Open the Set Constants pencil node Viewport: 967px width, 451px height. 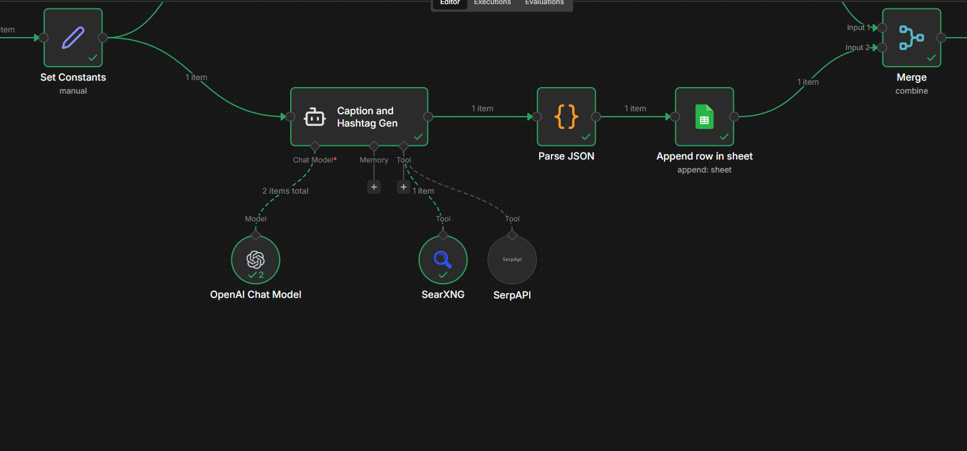73,38
